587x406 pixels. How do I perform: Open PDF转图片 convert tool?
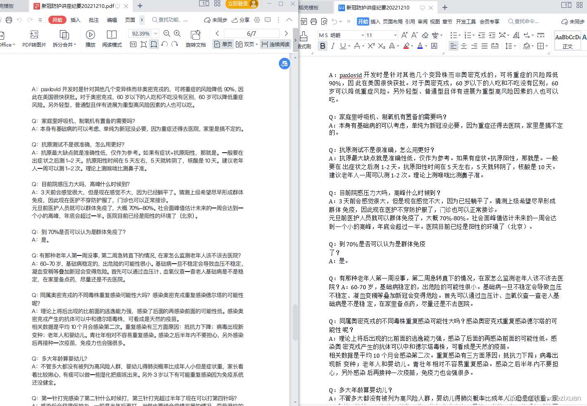(x=34, y=39)
